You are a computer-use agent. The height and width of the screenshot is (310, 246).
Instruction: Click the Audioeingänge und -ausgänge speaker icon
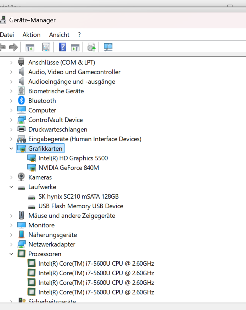(21, 81)
